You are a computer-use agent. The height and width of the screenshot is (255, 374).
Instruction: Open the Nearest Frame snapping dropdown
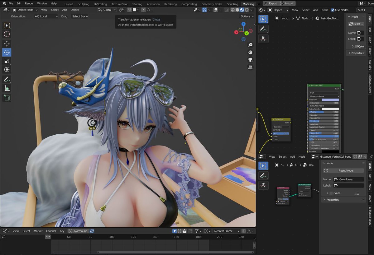click(227, 231)
